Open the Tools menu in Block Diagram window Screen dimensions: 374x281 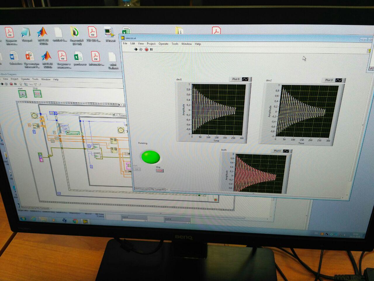[x=35, y=79]
